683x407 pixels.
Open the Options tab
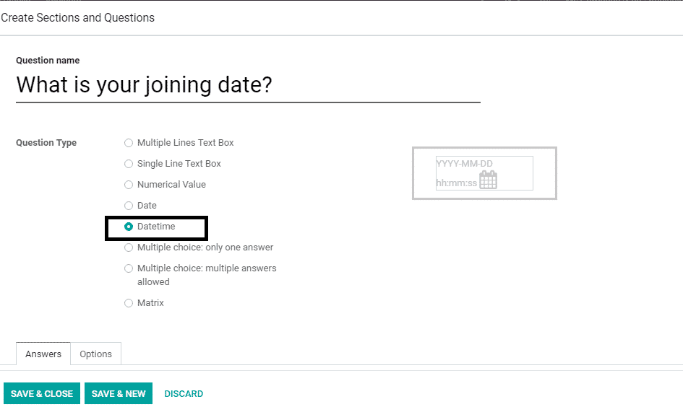click(95, 354)
